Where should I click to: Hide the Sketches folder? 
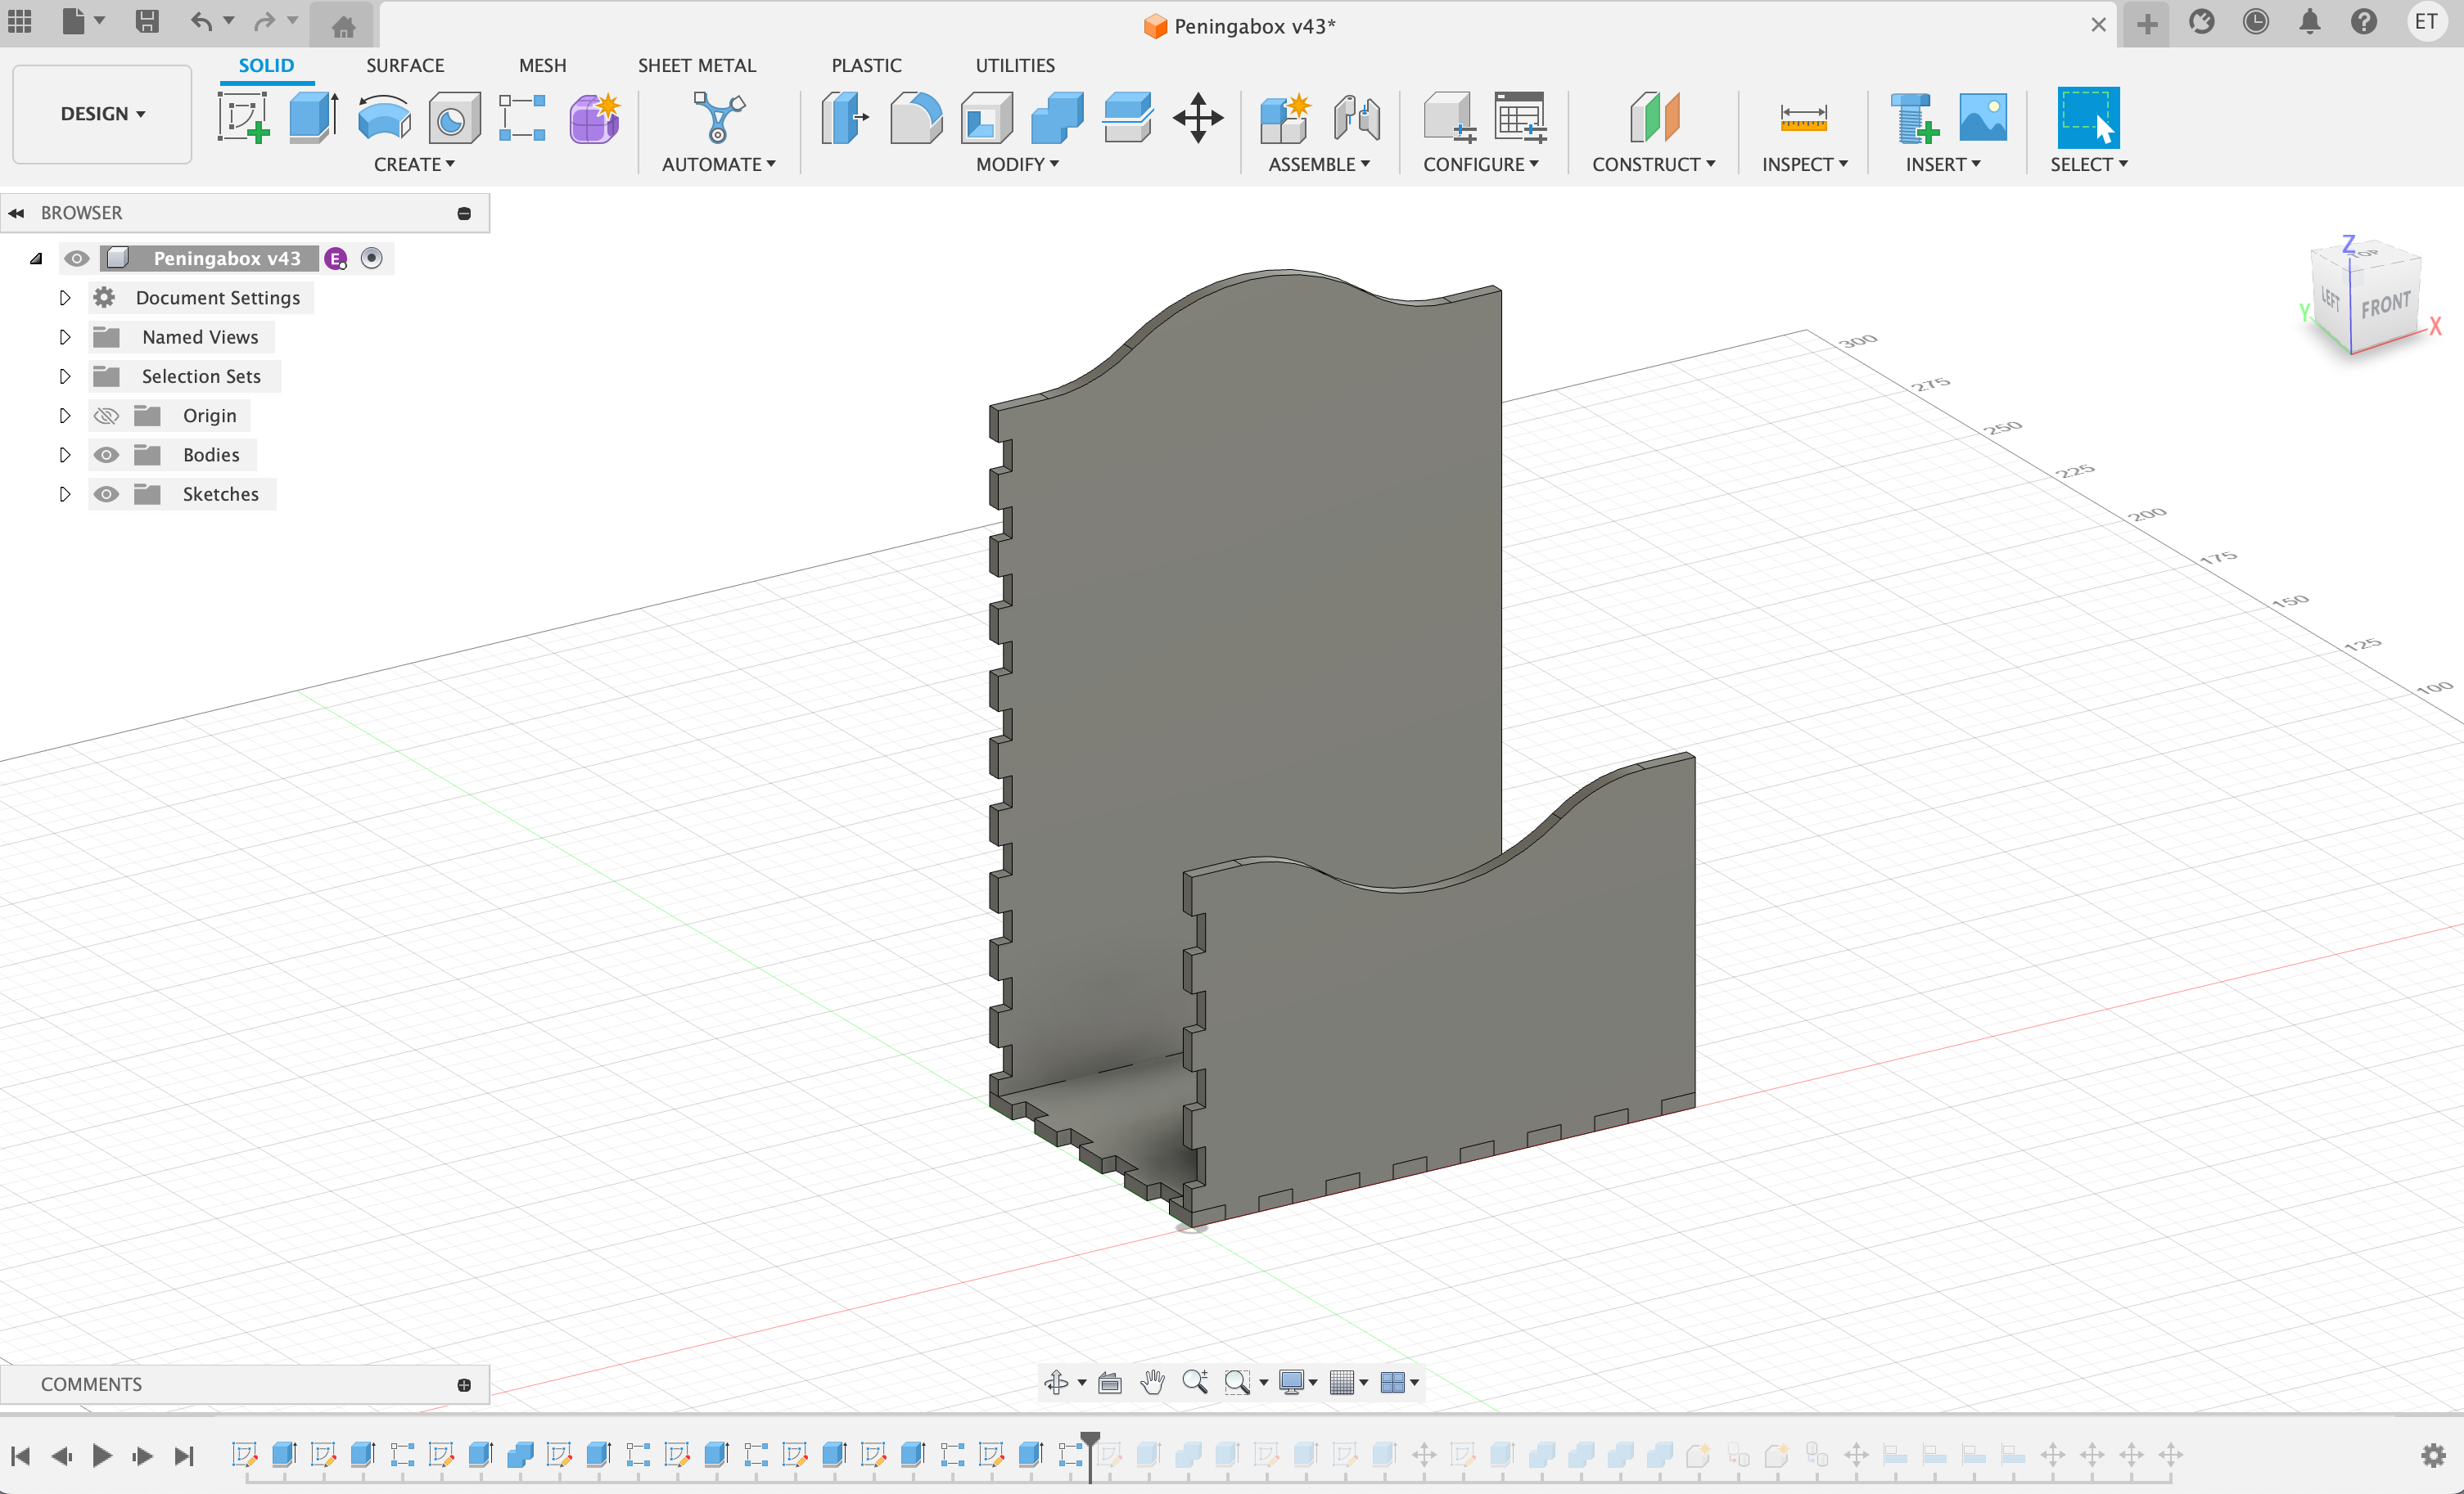point(106,493)
